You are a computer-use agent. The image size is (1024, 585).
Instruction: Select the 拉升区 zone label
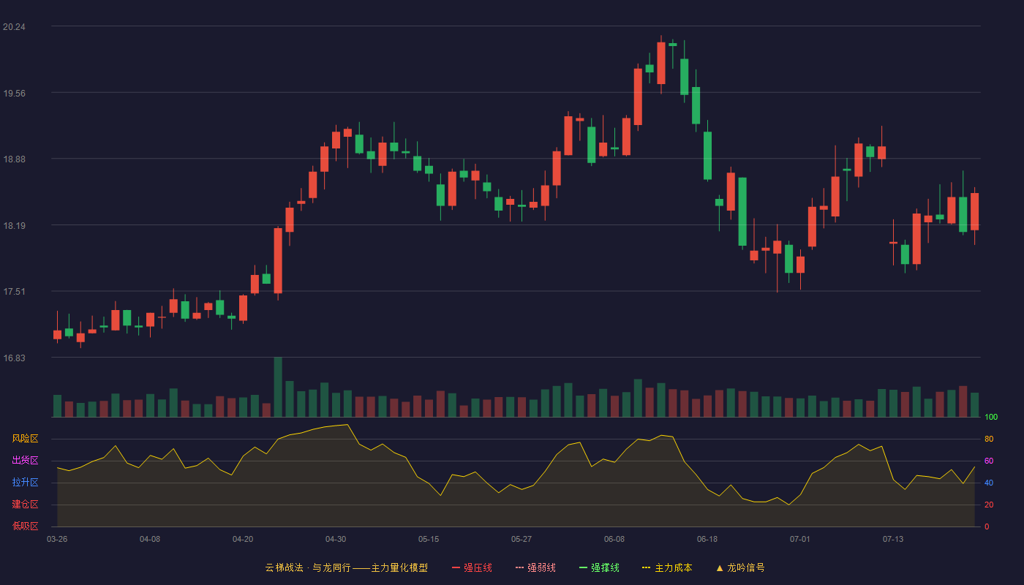pyautogui.click(x=25, y=483)
